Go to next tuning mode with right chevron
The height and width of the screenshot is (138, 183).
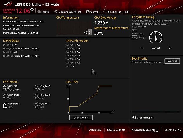[170, 48]
